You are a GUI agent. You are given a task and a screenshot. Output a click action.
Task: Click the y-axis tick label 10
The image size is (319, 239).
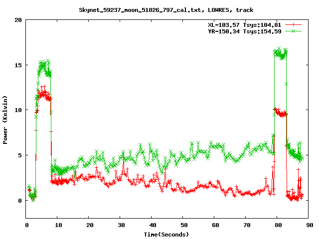pyautogui.click(x=18, y=110)
